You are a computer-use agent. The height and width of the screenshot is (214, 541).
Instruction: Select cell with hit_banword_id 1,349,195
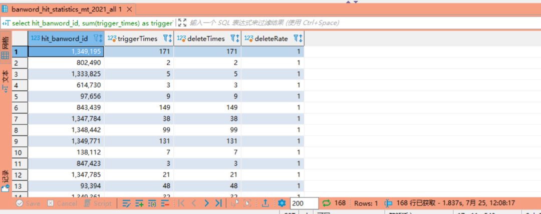pyautogui.click(x=66, y=51)
